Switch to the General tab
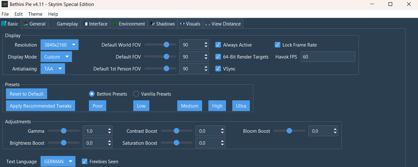Screen dimensions: 418x167 [x=35, y=24]
